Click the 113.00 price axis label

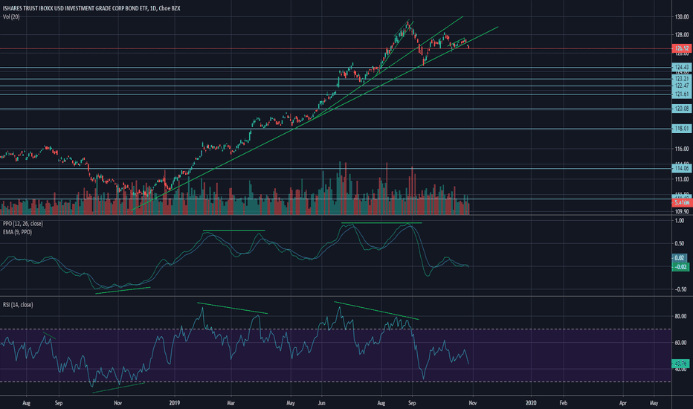coord(682,179)
